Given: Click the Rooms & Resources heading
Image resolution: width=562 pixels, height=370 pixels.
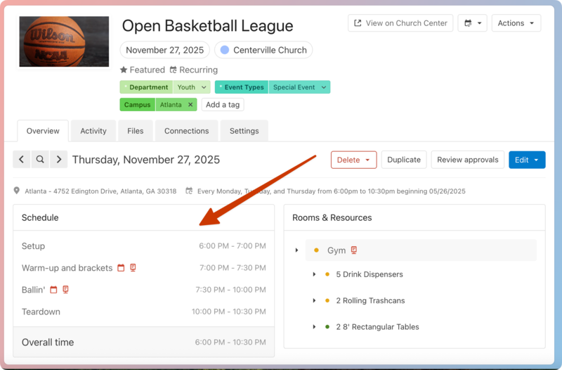Looking at the screenshot, I should click(332, 217).
